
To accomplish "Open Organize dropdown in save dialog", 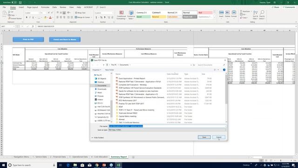I will (97, 70).
